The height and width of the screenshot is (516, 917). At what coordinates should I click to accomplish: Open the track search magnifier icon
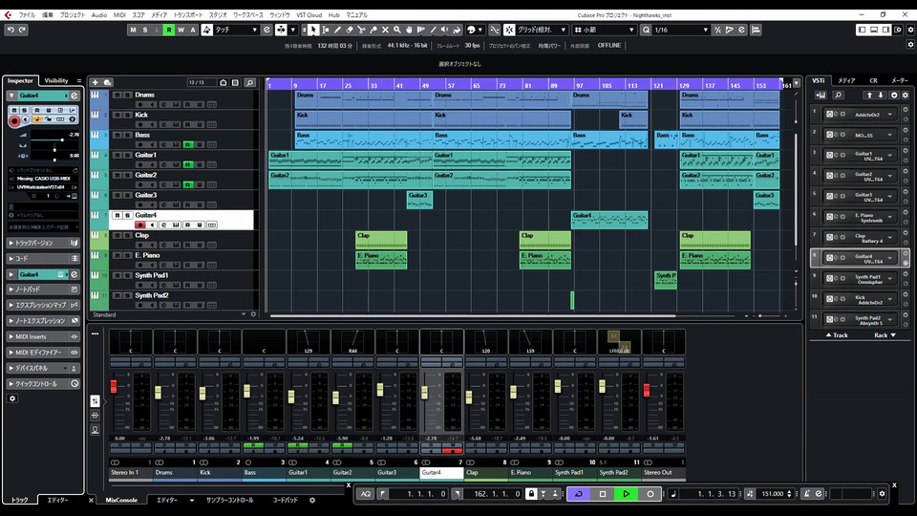click(250, 83)
